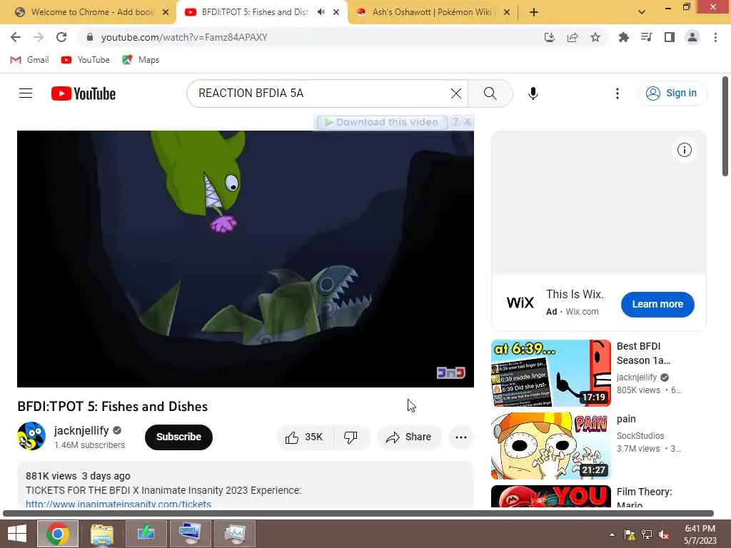Click the page vertical scrollbar
This screenshot has width=731, height=548.
pos(725,127)
